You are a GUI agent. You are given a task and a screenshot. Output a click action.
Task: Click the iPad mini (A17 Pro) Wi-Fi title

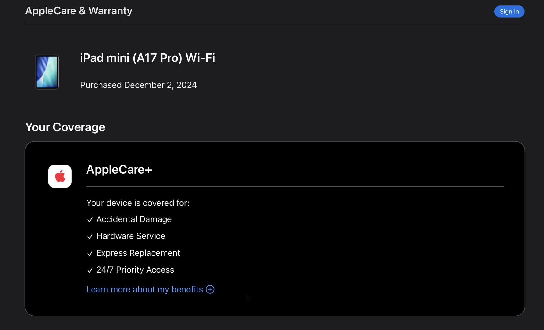coord(148,58)
